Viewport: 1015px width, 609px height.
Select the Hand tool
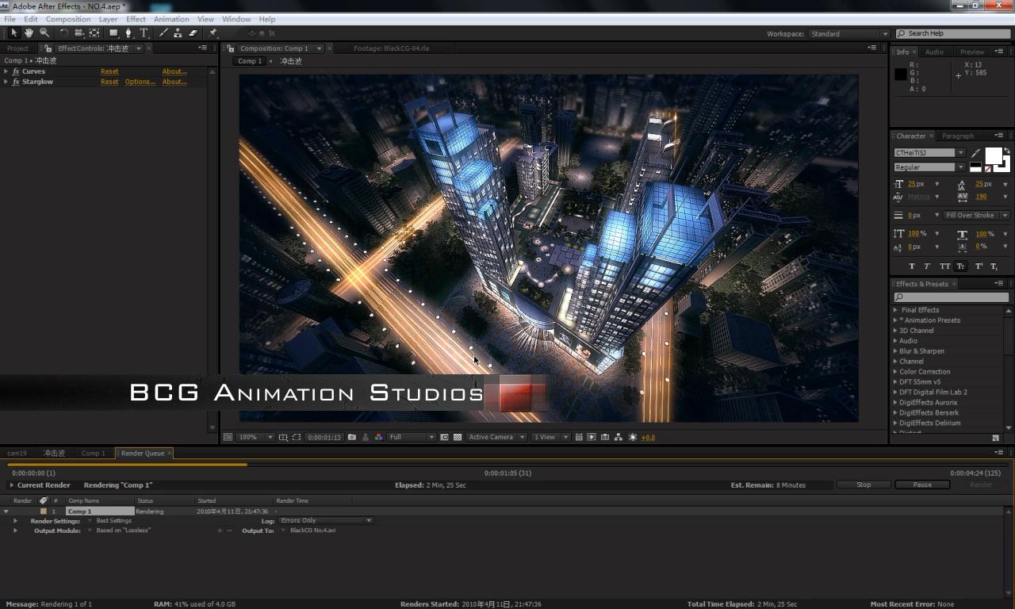pos(29,33)
